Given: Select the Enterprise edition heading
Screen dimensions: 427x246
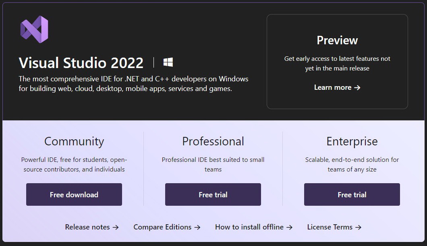Looking at the screenshot, I should [x=352, y=141].
